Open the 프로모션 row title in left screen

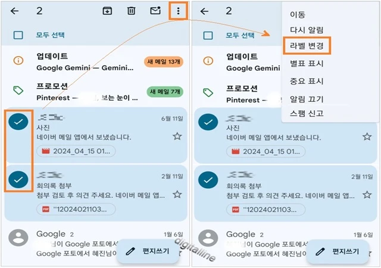click(x=52, y=86)
